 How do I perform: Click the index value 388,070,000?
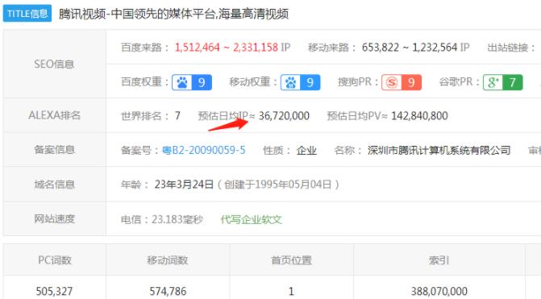tap(439, 291)
